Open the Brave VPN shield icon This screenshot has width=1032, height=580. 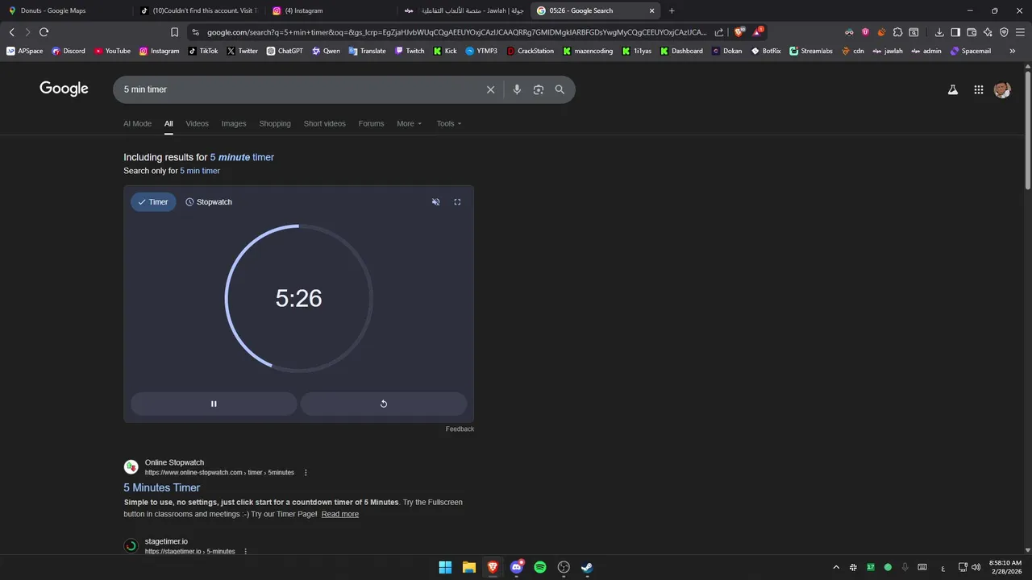pyautogui.click(x=1004, y=32)
